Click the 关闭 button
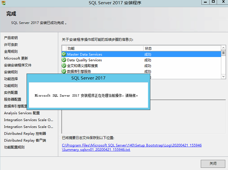 pyautogui.click(x=213, y=164)
